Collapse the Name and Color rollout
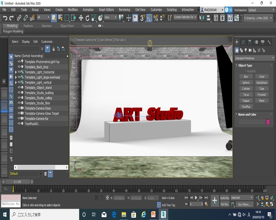Viewport: 276px width, 220px height. (x=247, y=114)
